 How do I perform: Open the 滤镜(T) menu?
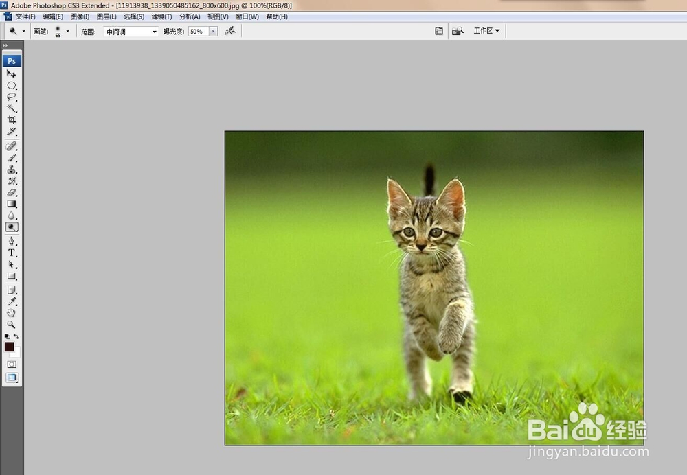pos(161,16)
